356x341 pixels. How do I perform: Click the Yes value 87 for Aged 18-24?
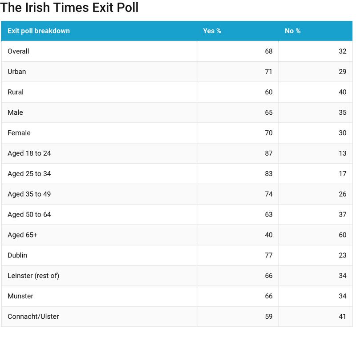tap(268, 153)
